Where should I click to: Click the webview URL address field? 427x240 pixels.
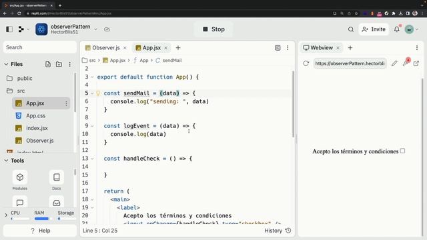coord(350,63)
